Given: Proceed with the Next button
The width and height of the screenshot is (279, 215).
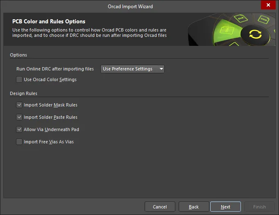Looking at the screenshot, I should (x=225, y=207).
